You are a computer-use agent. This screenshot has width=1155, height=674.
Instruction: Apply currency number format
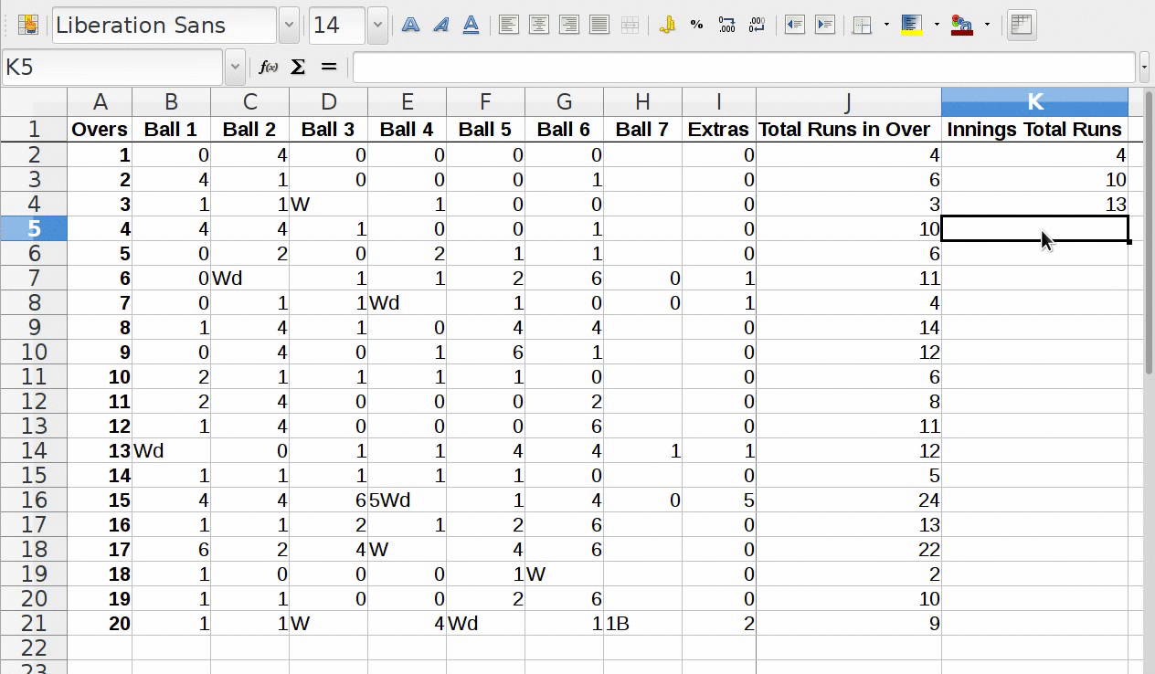tap(667, 26)
